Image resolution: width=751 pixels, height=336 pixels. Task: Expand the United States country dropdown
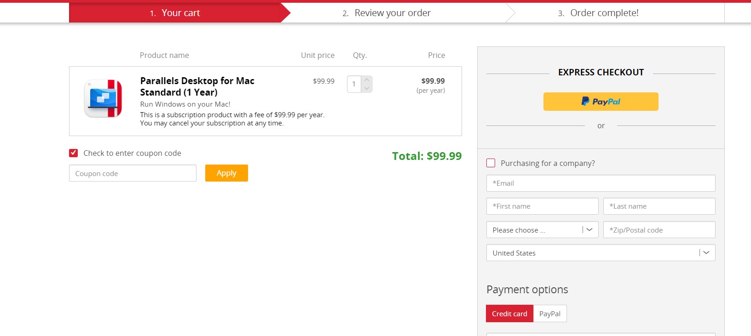click(601, 253)
